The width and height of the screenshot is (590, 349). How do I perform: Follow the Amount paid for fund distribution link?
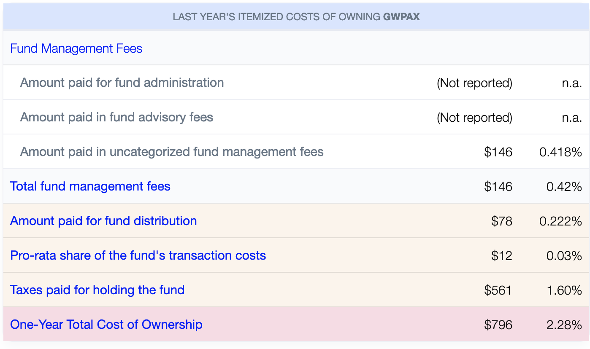[x=103, y=221]
